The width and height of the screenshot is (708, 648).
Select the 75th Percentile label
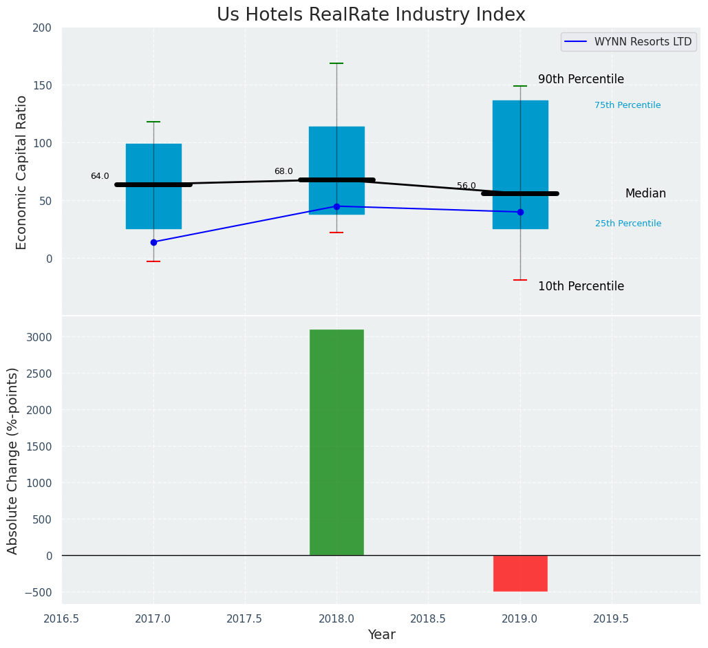pyautogui.click(x=627, y=106)
